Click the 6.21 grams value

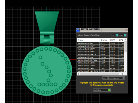[x=103, y=43]
